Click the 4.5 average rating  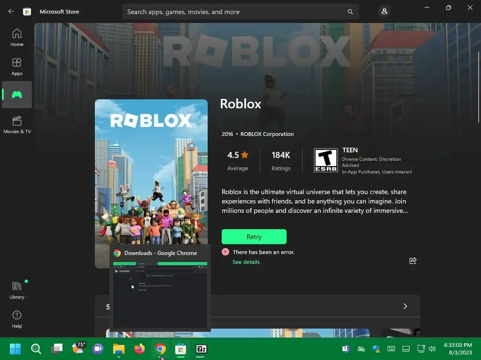coord(238,160)
